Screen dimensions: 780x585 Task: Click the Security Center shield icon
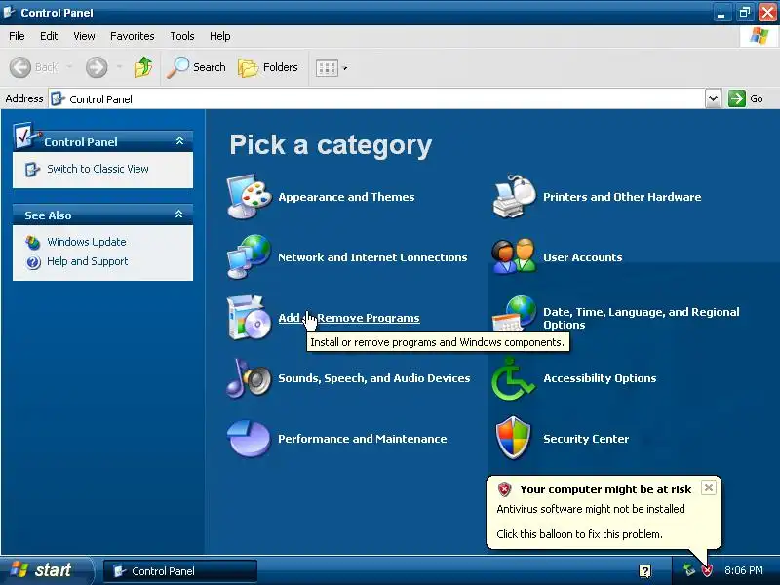(514, 438)
